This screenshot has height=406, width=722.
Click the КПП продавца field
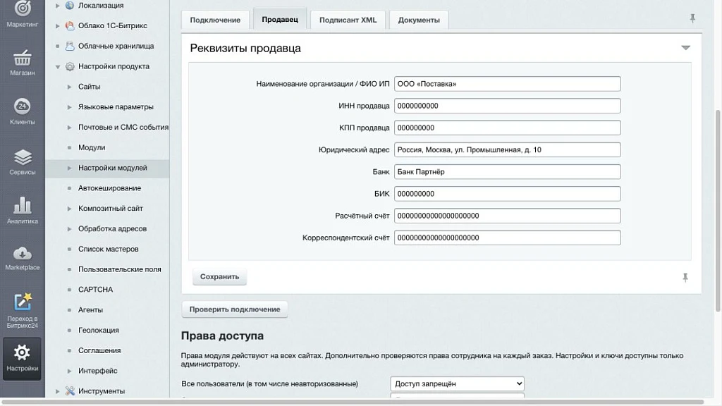[x=508, y=128]
